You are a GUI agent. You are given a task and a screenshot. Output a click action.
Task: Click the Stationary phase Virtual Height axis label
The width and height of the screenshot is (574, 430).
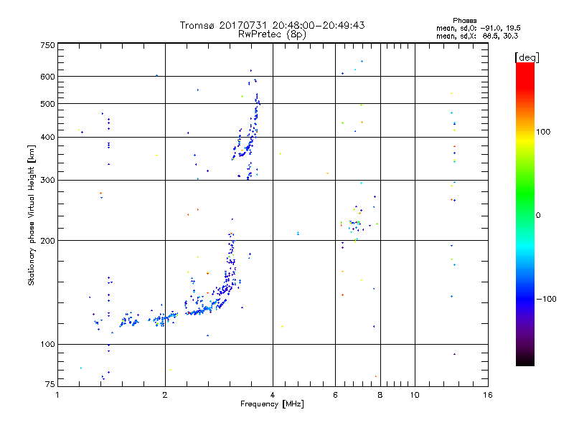point(31,215)
